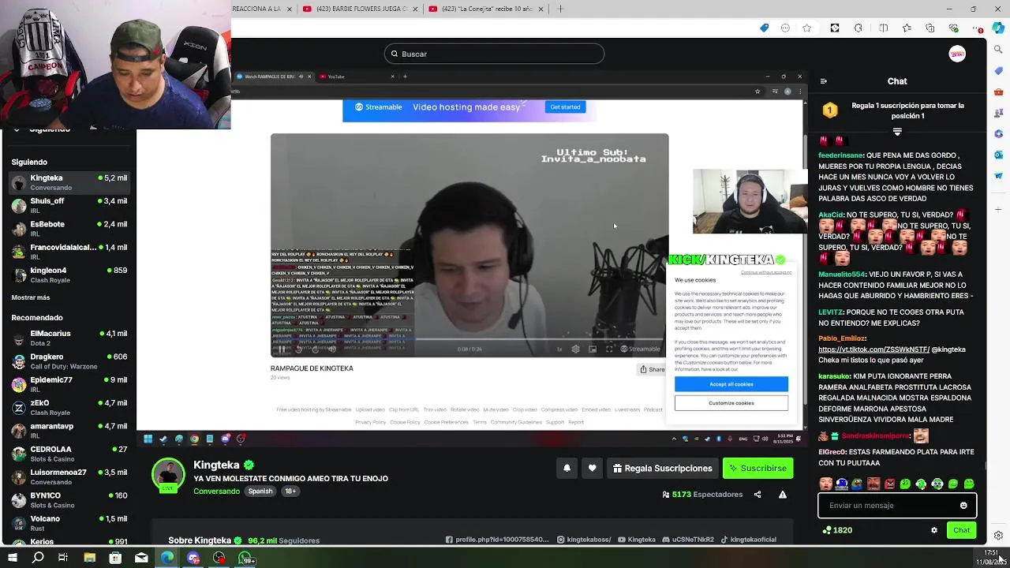Open WhatsApp icon on taskbar
This screenshot has width=1010, height=568.
click(245, 559)
